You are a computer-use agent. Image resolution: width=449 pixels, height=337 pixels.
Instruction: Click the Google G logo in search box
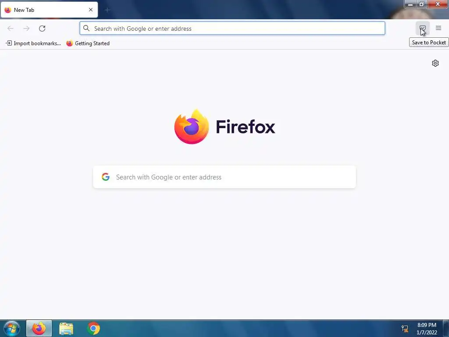[106, 177]
